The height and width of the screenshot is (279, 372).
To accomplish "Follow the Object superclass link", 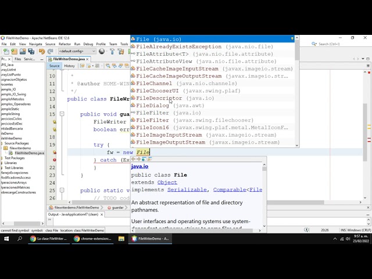I will tap(167, 183).
